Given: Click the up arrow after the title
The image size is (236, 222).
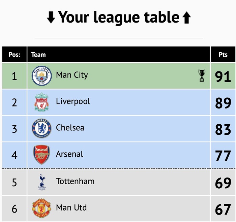Looking at the screenshot, I should point(187,18).
